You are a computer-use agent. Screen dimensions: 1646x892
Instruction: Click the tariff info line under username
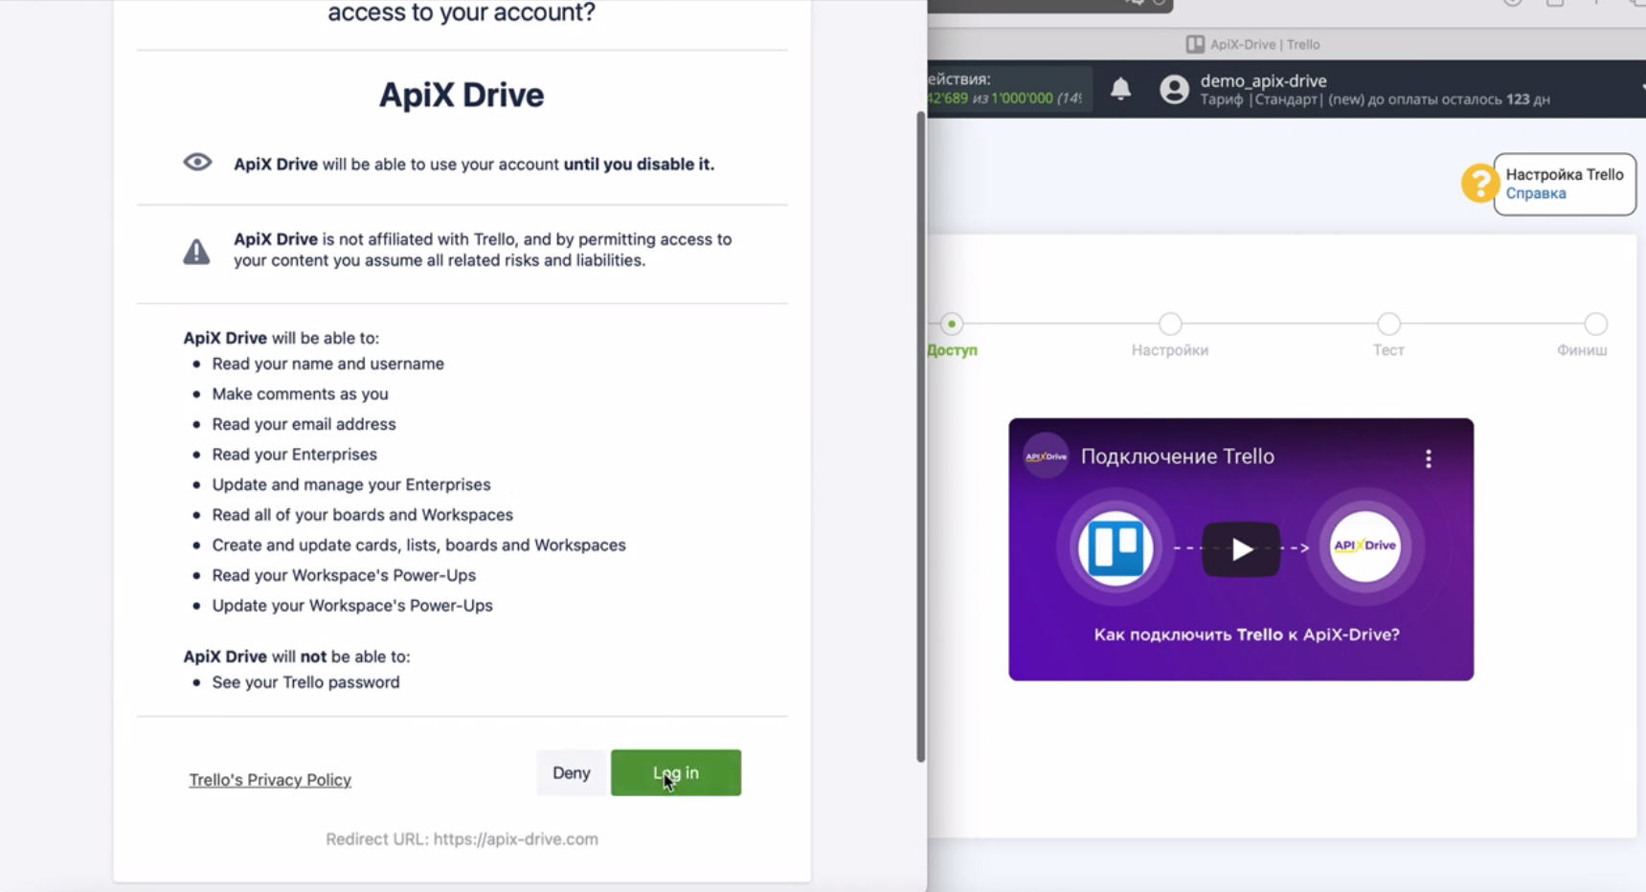[1375, 100]
